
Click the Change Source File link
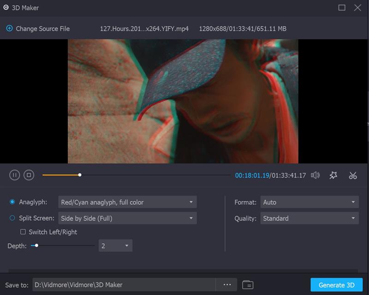coord(43,29)
